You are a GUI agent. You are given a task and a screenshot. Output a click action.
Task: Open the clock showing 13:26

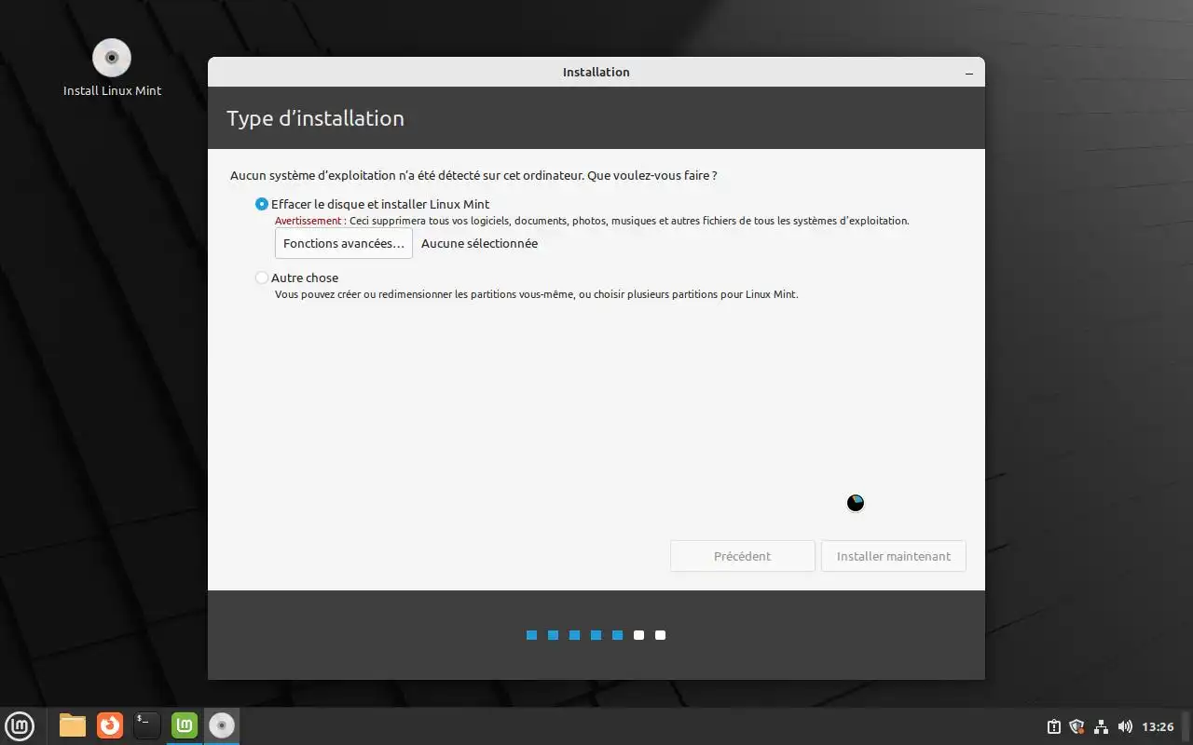click(x=1158, y=726)
